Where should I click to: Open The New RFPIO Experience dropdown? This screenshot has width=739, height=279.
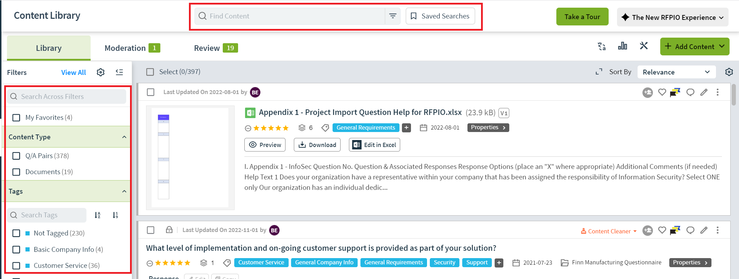[672, 17]
